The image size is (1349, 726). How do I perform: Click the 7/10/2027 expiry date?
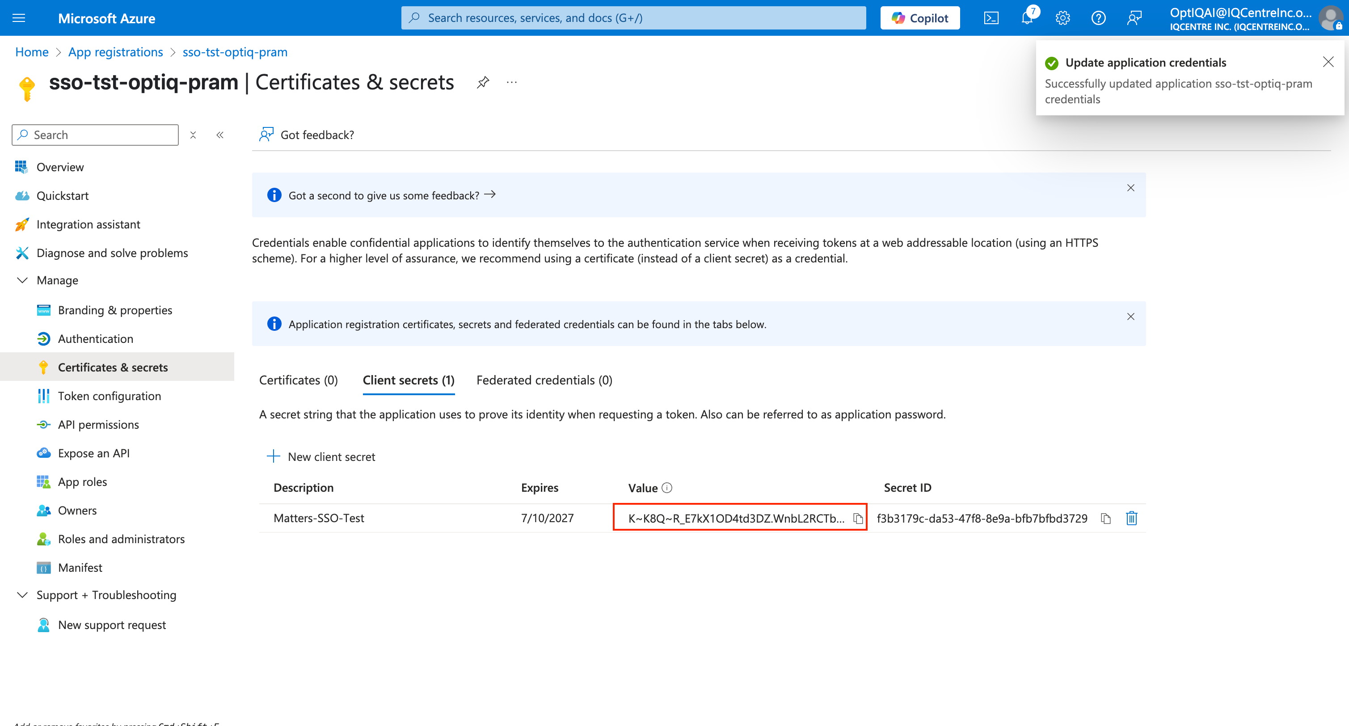point(547,518)
